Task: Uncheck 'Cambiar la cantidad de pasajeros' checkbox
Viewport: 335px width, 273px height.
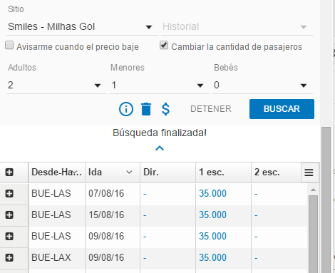Action: [x=164, y=45]
